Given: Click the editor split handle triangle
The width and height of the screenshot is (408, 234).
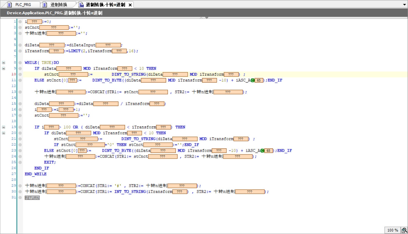Looking at the screenshot, I should (x=206, y=18).
